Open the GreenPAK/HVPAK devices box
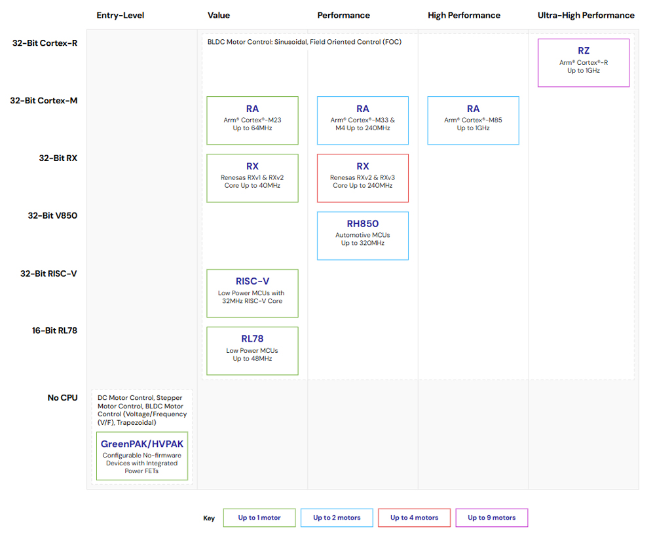 click(x=141, y=456)
